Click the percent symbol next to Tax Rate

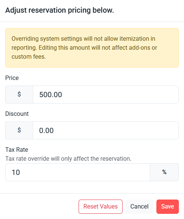pyautogui.click(x=164, y=172)
